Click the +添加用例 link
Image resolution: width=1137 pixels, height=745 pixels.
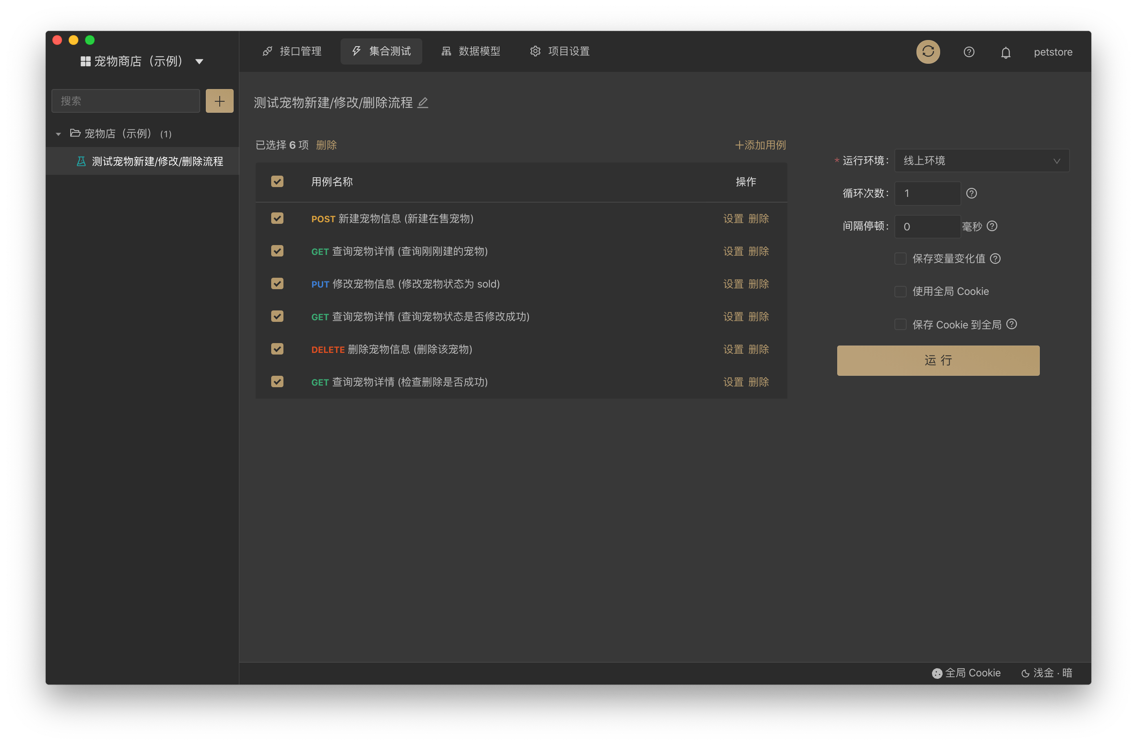point(760,145)
